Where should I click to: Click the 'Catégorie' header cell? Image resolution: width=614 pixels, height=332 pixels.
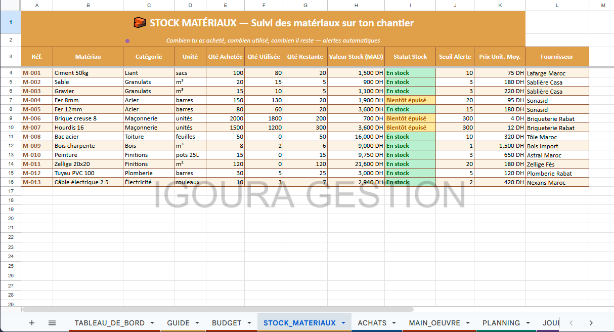[x=149, y=57]
